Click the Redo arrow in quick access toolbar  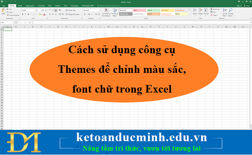click(11, 1)
